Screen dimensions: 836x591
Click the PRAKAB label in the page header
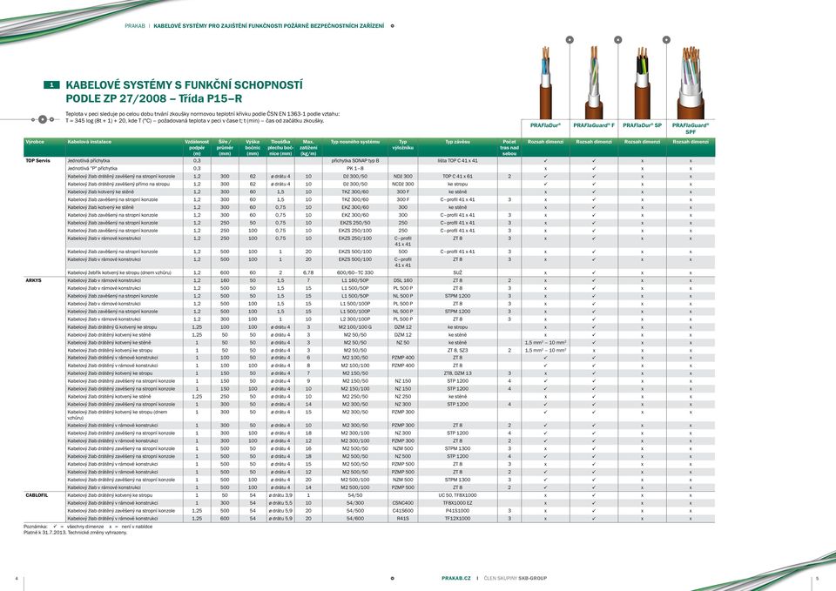tap(135, 25)
